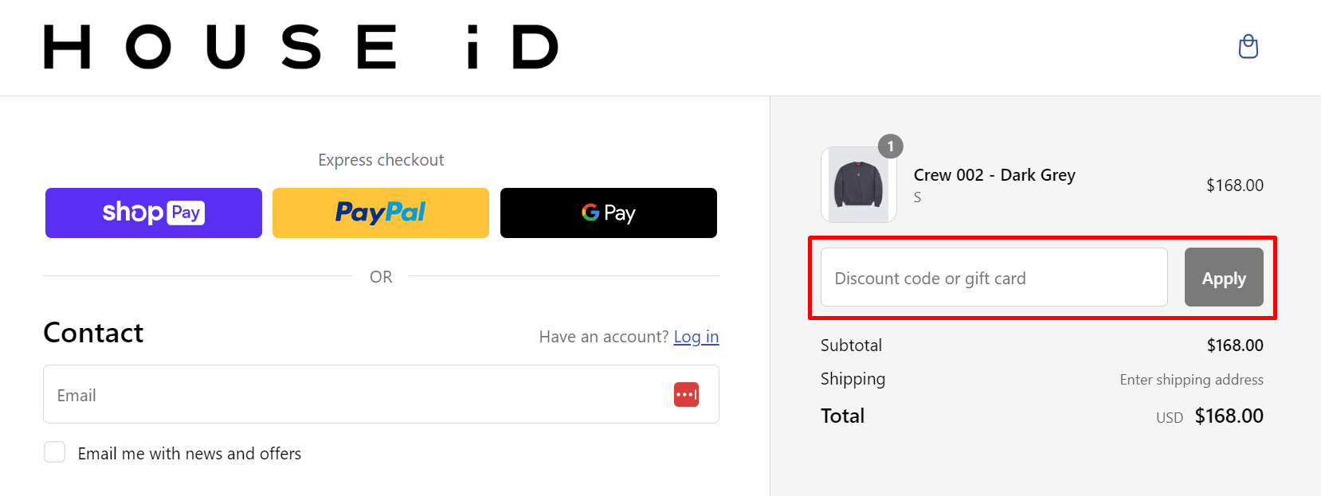Pay using the PayPal express button
This screenshot has height=496, width=1321.
(380, 213)
